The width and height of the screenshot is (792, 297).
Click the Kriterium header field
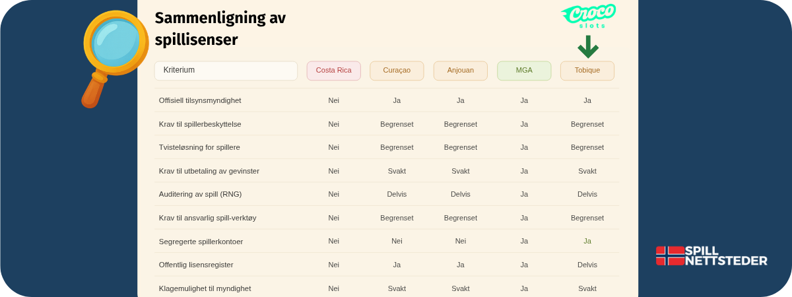[x=226, y=71]
